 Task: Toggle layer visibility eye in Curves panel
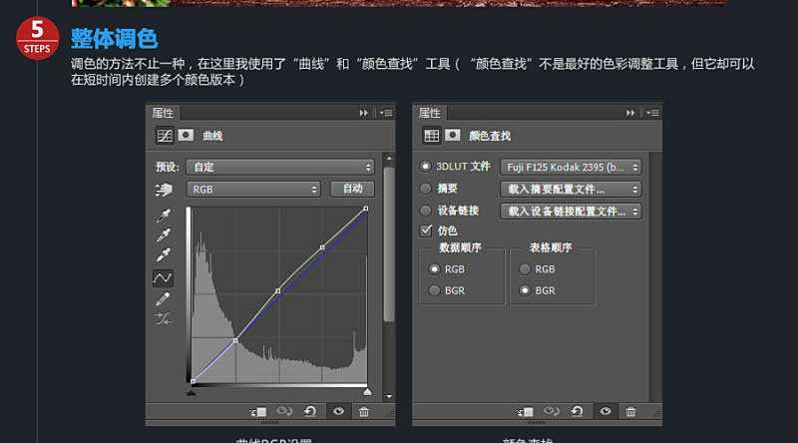coord(338,411)
